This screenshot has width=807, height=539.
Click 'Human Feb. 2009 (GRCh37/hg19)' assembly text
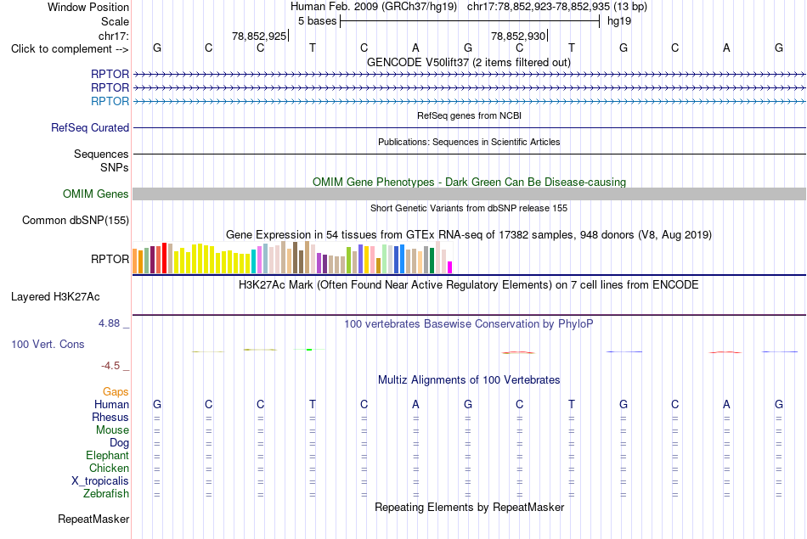(374, 7)
